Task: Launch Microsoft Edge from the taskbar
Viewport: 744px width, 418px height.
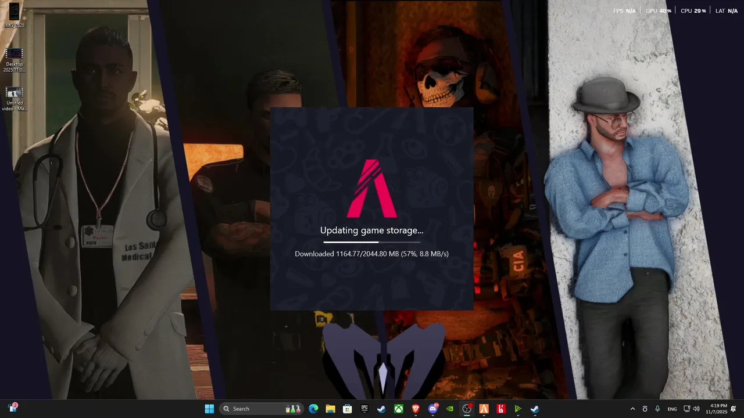Action: [313, 409]
